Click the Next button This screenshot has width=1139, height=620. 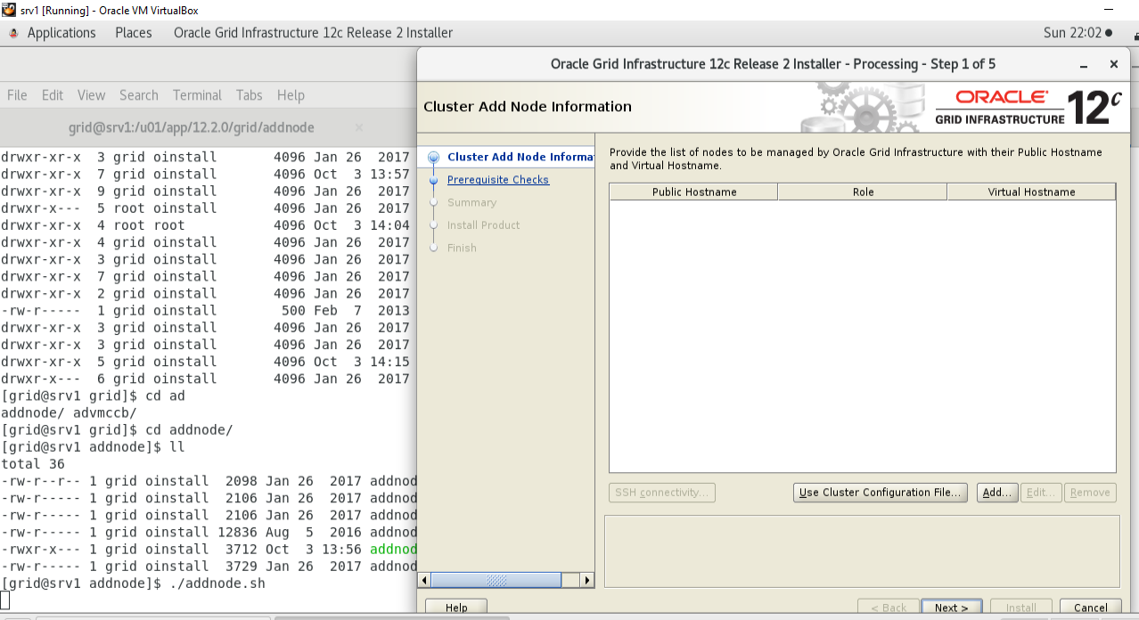pyautogui.click(x=952, y=608)
